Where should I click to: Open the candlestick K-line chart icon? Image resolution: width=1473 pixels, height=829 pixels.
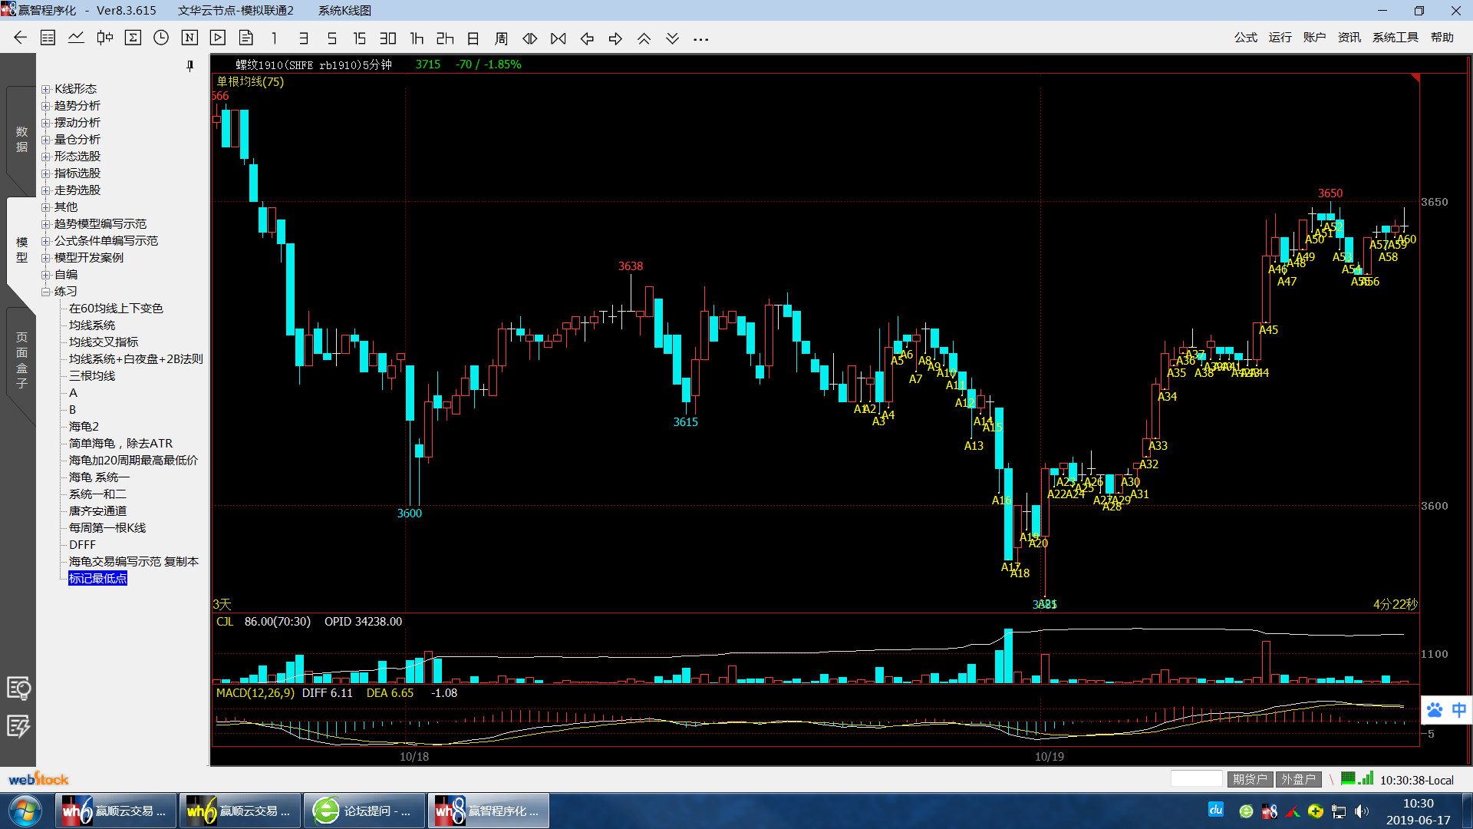104,38
